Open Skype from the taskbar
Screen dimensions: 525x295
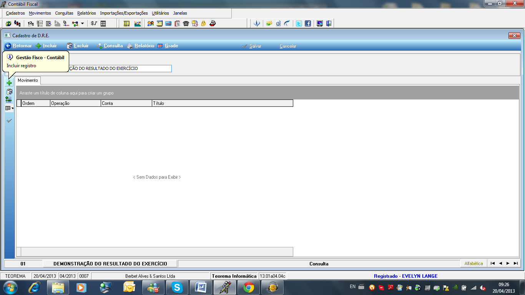tap(177, 287)
